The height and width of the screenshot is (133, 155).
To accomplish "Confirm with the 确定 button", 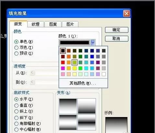I will (x=117, y=30).
